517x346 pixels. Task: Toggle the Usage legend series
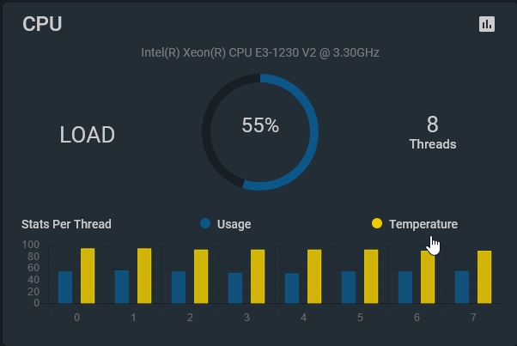(226, 224)
